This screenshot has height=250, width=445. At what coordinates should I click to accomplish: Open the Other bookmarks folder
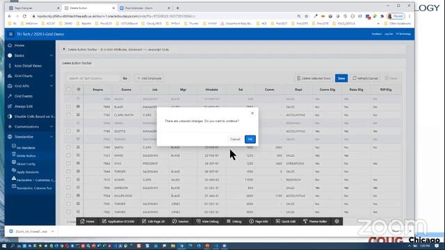click(398, 24)
